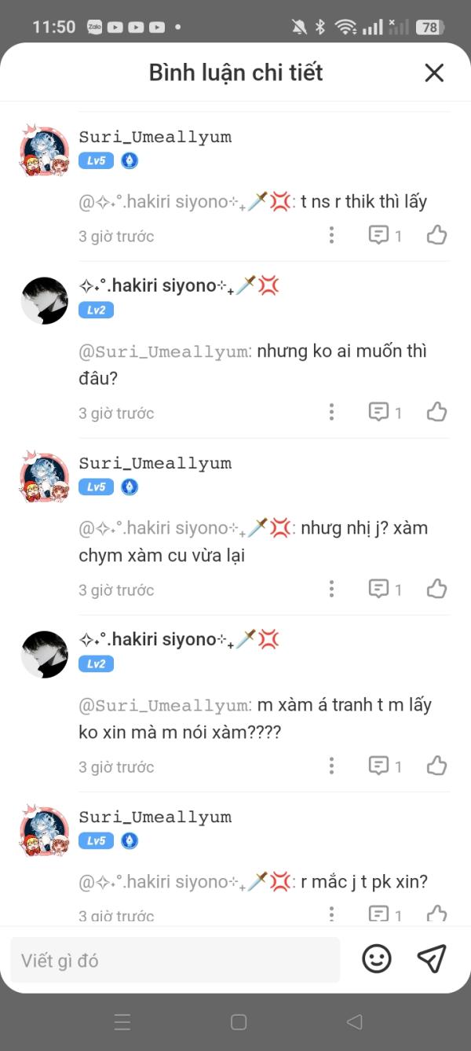
Task: Close the Bình luận chi tiết panel
Action: (434, 73)
